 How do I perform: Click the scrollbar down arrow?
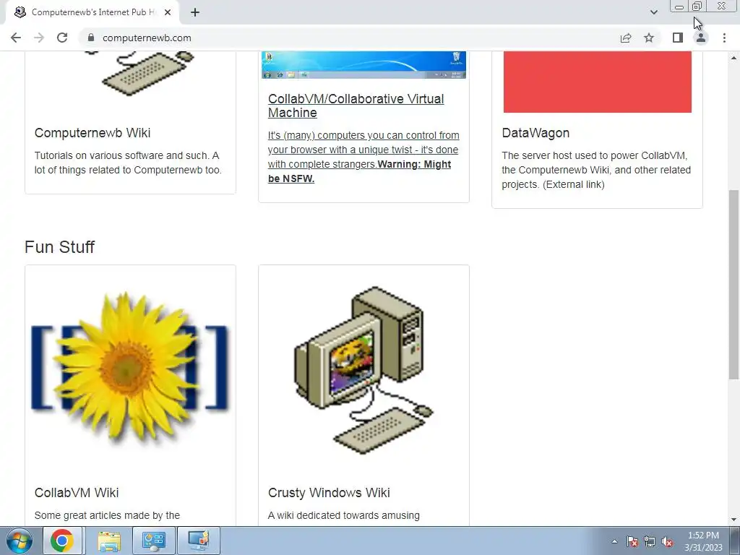point(733,520)
